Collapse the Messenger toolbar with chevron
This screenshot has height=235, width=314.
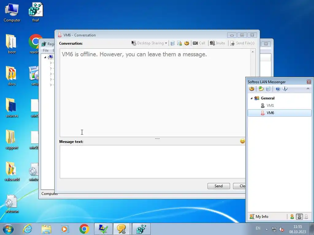pyautogui.click(x=308, y=88)
